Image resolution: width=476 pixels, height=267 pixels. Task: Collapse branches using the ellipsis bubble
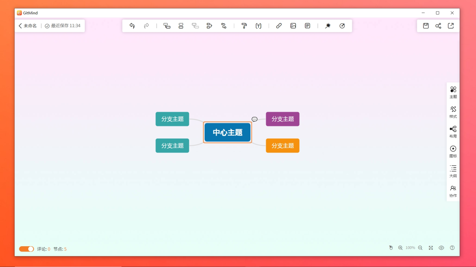255,119
